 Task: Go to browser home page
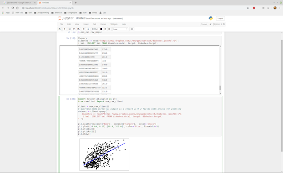coord(17,8)
